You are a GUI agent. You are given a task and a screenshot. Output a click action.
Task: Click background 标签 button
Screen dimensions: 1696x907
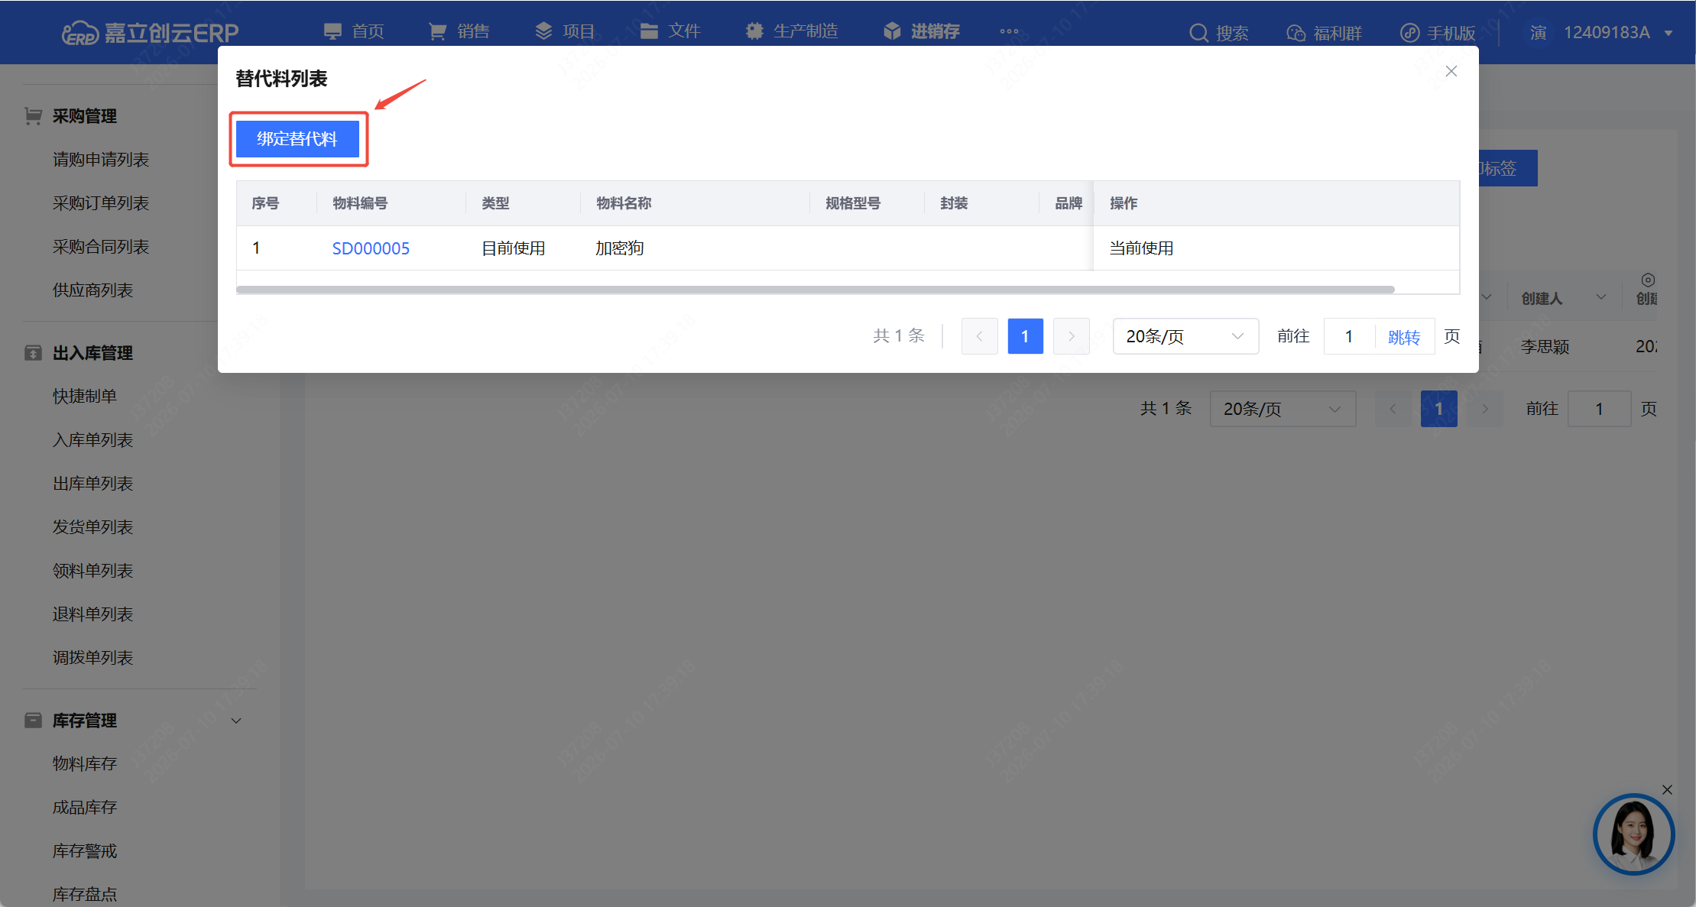pos(1508,168)
